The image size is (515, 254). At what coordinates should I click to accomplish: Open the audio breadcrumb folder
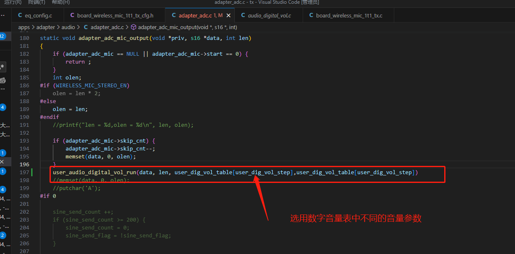(x=68, y=27)
